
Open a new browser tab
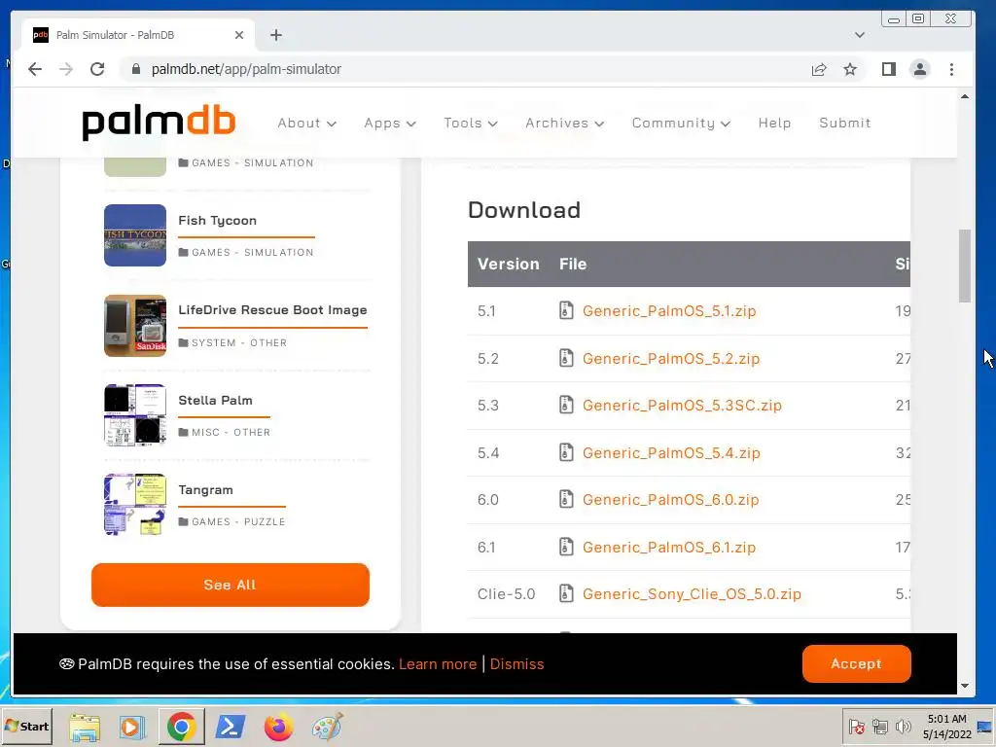coord(275,35)
